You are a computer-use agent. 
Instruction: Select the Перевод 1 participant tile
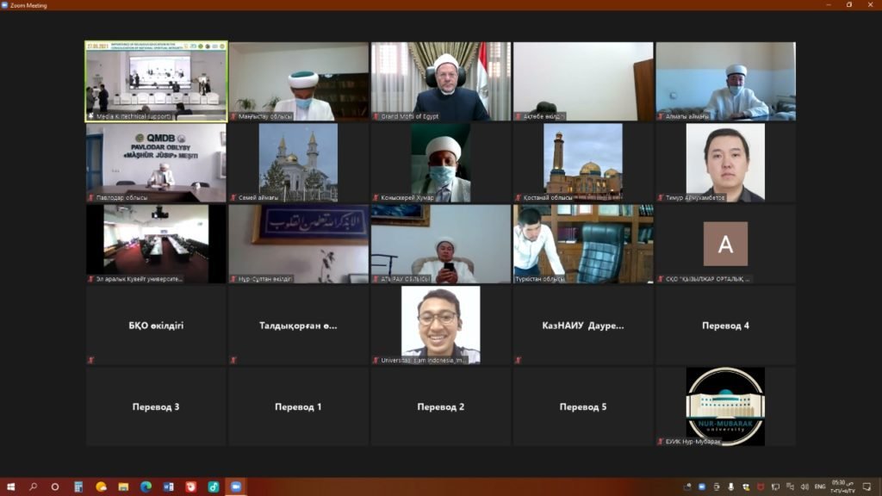[298, 406]
